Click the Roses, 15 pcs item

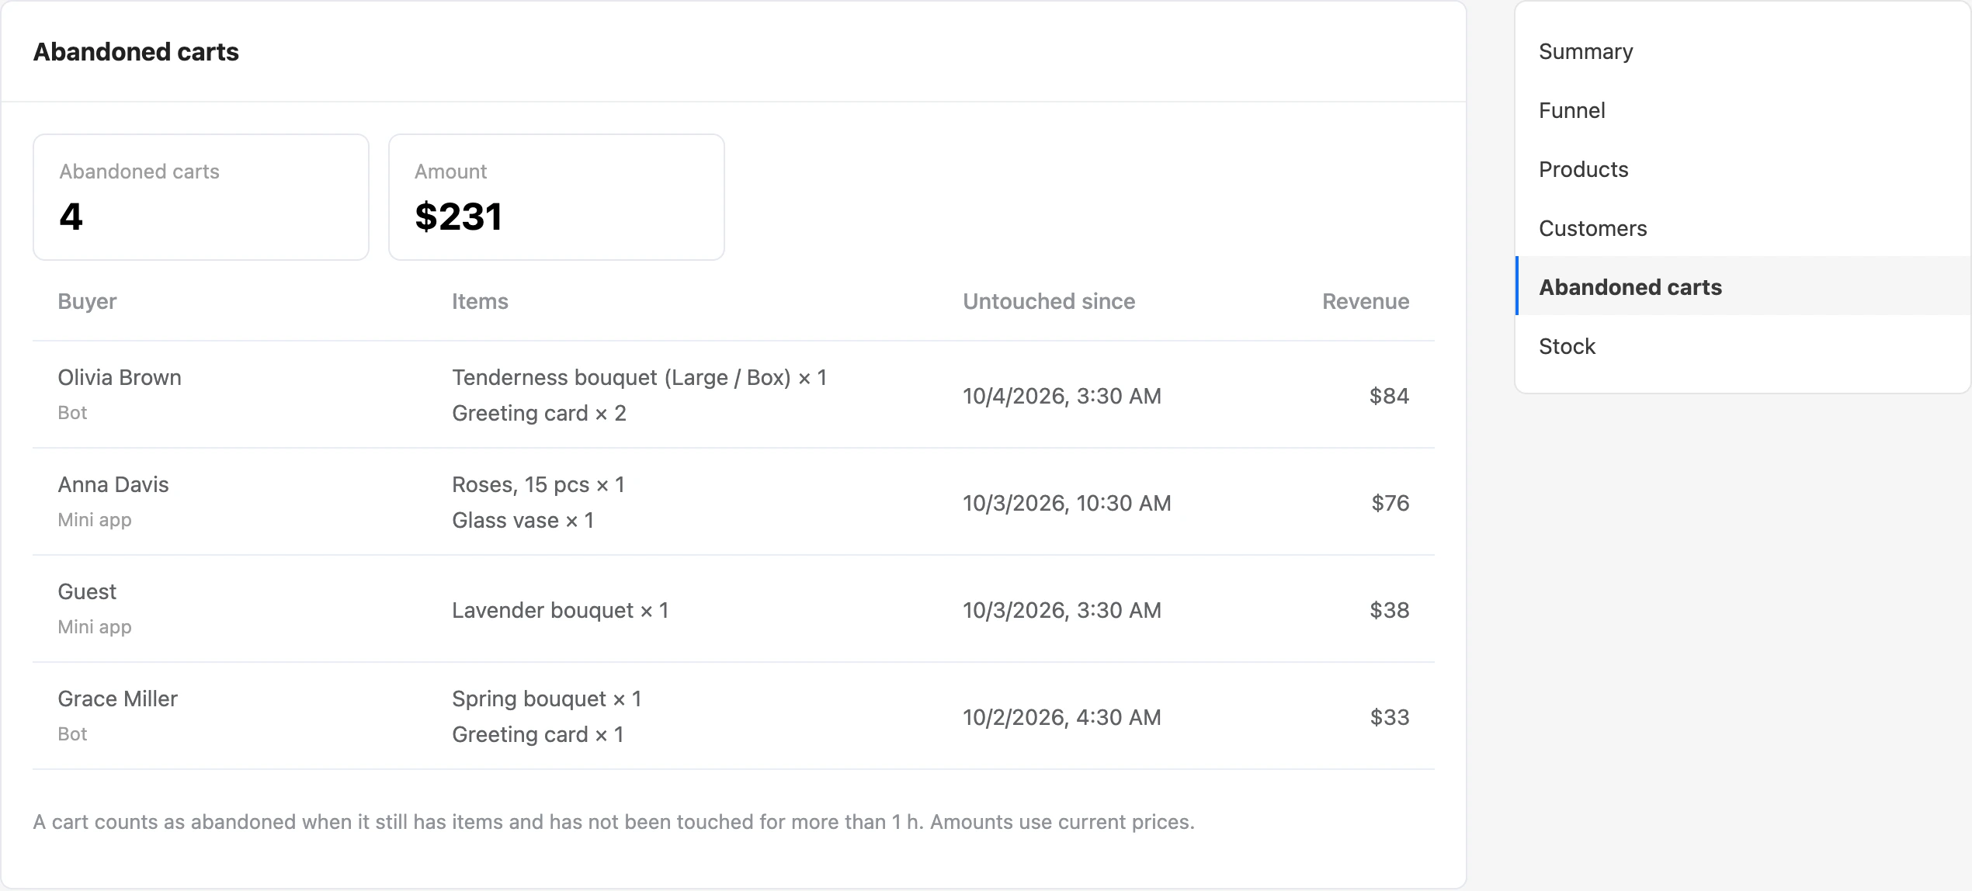(538, 484)
